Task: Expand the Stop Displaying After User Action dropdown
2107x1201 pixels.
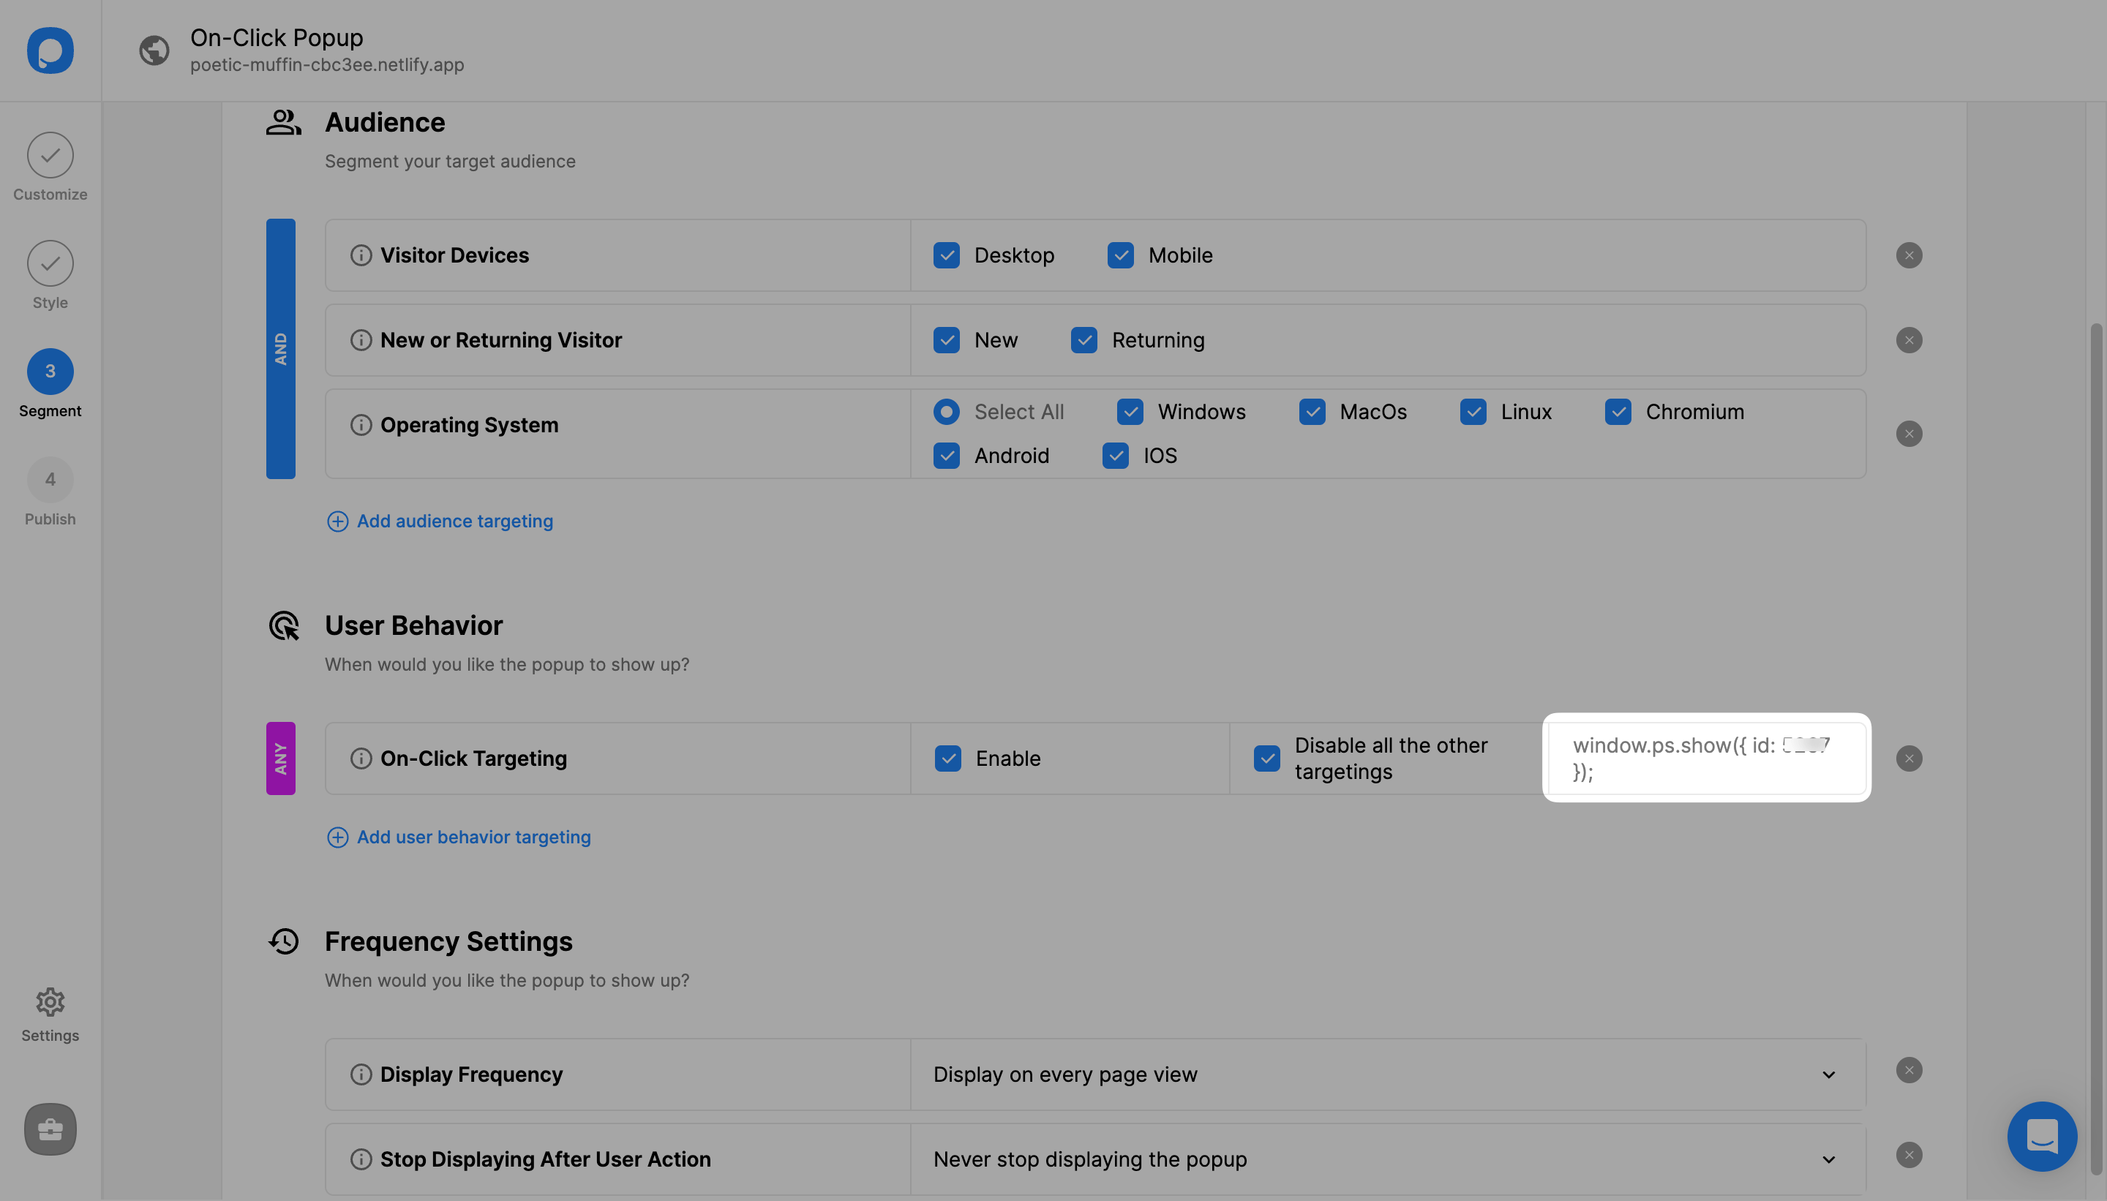Action: (x=1830, y=1158)
